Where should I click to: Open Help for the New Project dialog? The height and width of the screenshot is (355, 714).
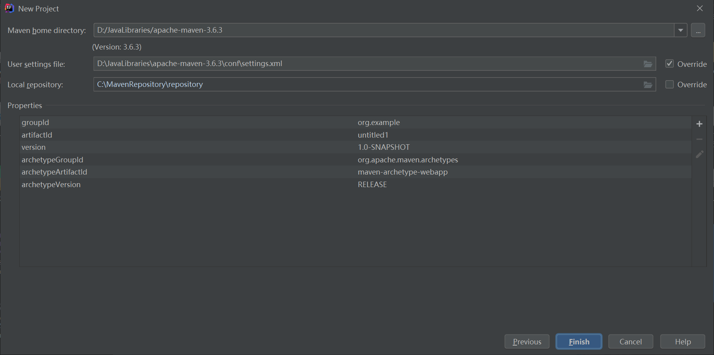click(682, 341)
